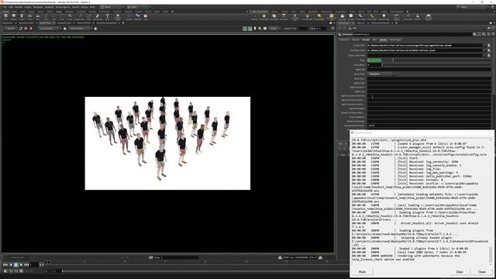Viewport: 496px width, 279px height.
Task: Click the red stop render icon
Action: [31, 29]
